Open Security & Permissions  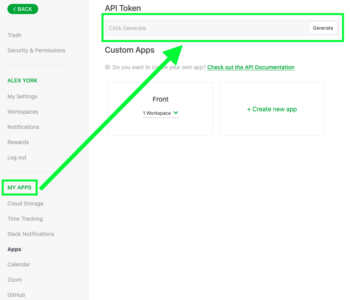tap(36, 50)
